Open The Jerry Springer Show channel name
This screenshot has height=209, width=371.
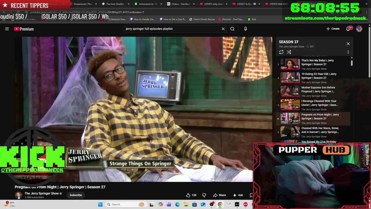pos(42,193)
